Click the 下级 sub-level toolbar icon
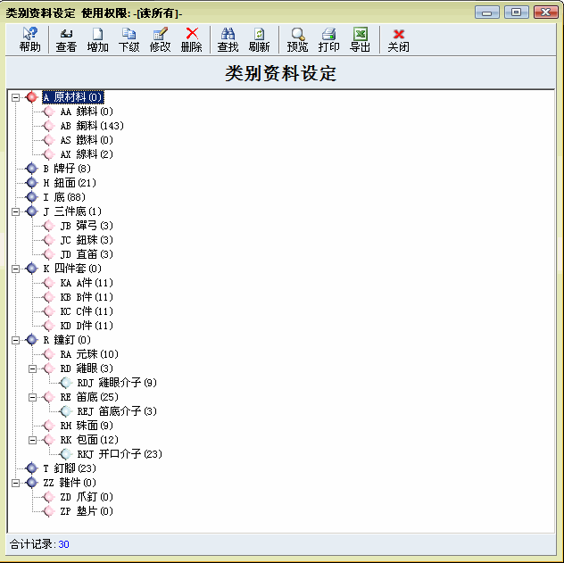Screen dimensions: 564x563 coord(129,39)
